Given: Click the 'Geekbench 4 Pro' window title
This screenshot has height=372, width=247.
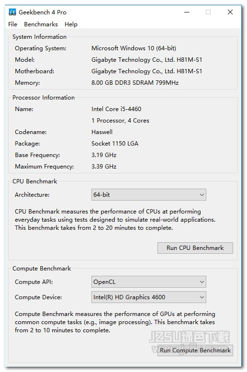Looking at the screenshot, I should 43,12.
